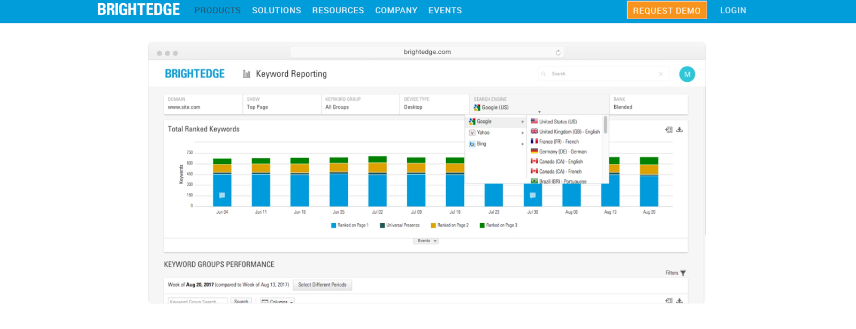Screen dimensions: 856x329
Task: Open the user avatar M
Action: (687, 74)
